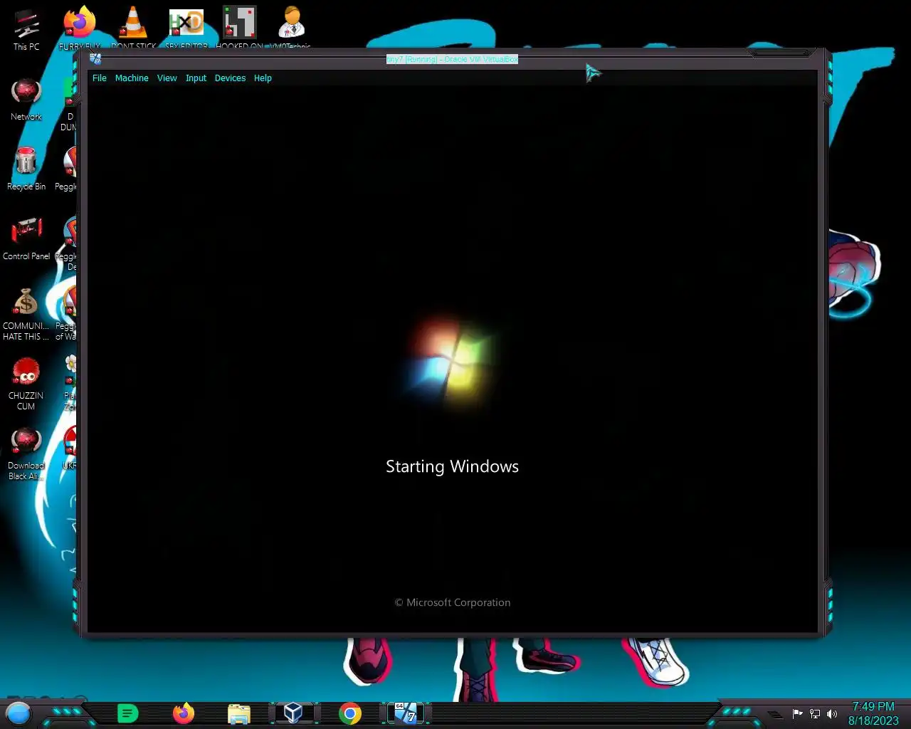Select the VMOTechnic doctor icon on desktop
911x729 pixels.
[x=291, y=28]
